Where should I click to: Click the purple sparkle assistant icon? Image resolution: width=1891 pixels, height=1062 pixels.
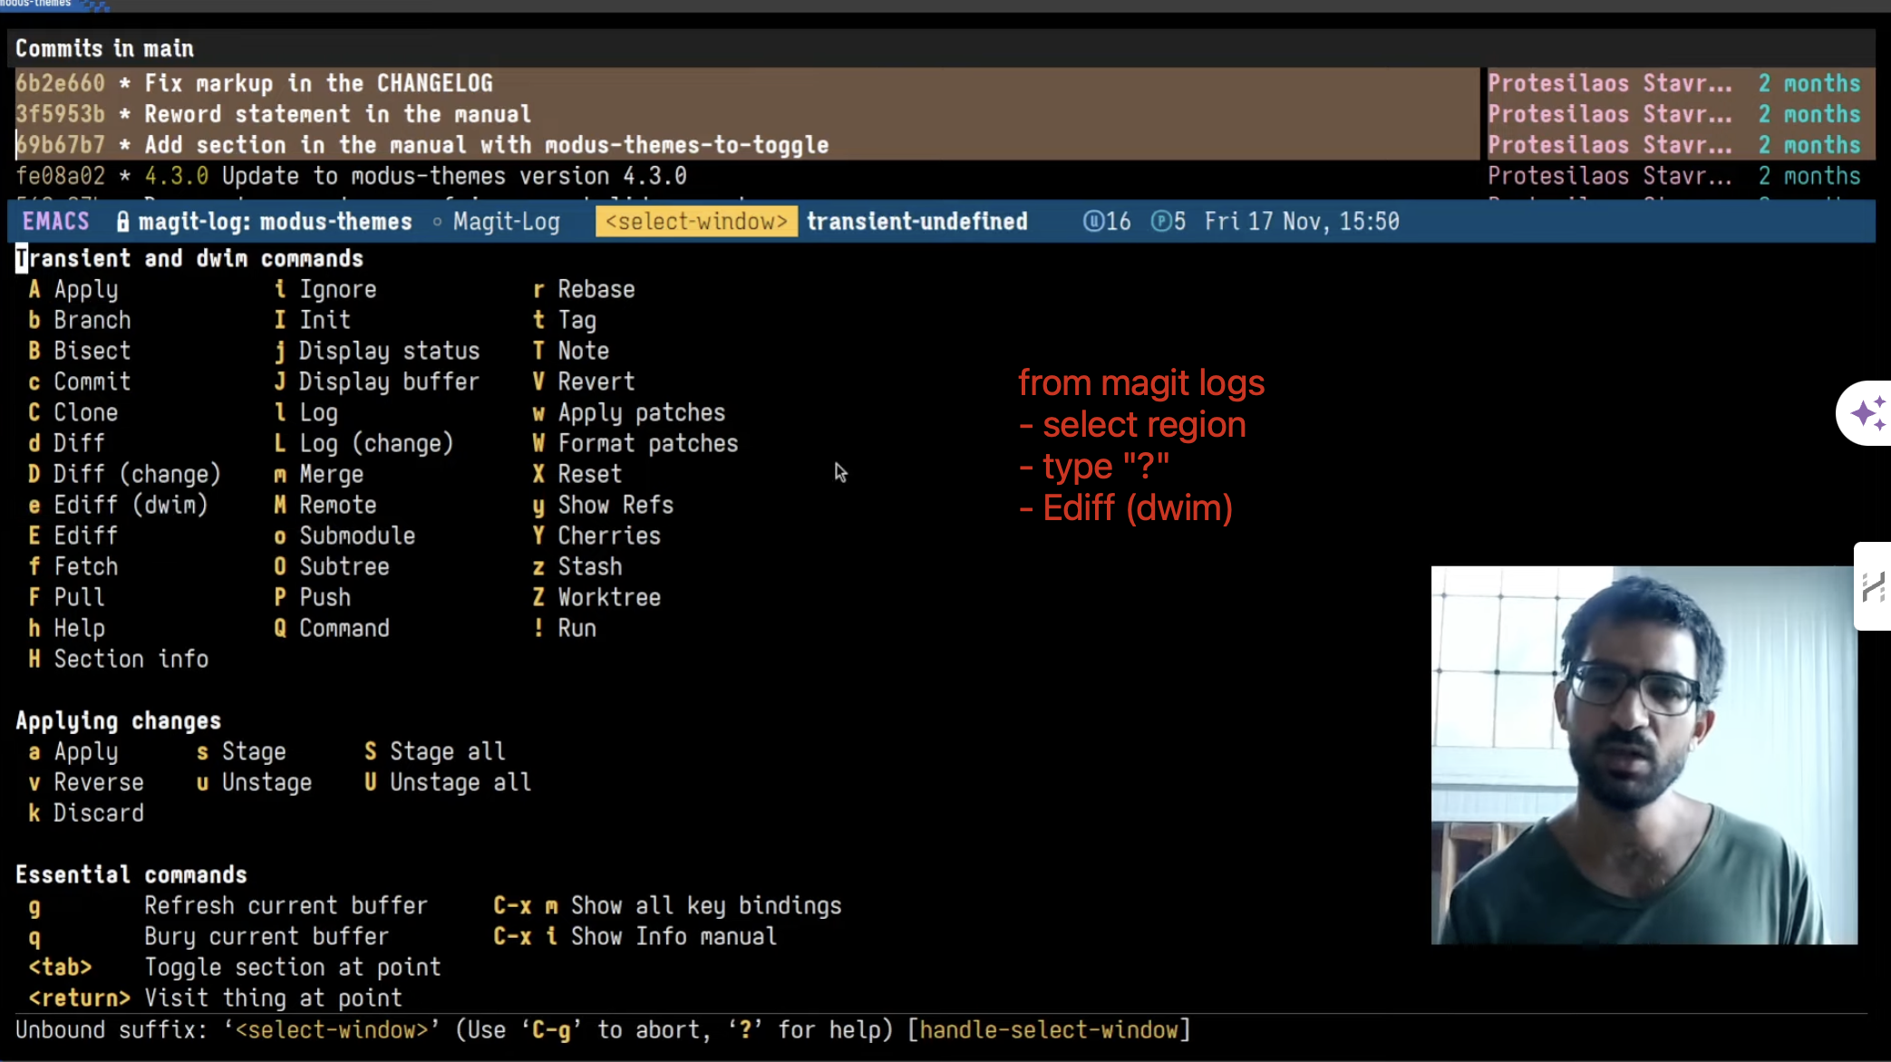[x=1867, y=413]
